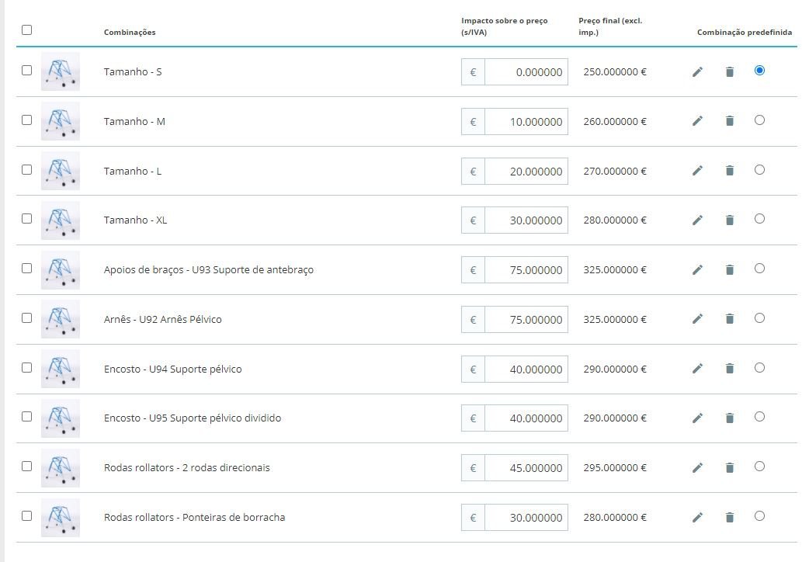Check the 2 rodas direcionais checkbox
802x562 pixels.
pyautogui.click(x=26, y=466)
